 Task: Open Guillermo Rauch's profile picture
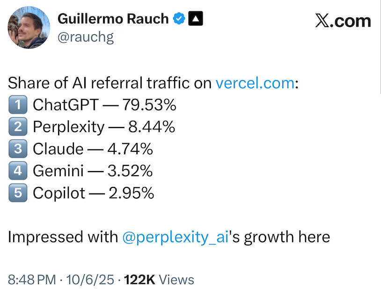click(x=28, y=28)
